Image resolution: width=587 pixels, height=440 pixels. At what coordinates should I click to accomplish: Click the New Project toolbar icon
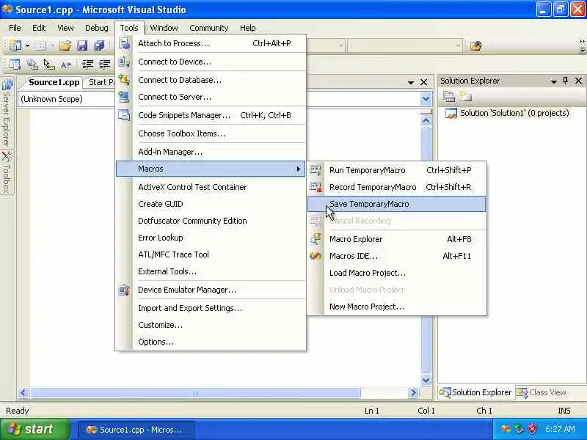15,45
